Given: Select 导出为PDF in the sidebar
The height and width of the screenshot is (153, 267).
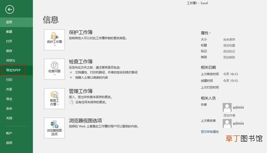Looking at the screenshot, I should (16, 70).
